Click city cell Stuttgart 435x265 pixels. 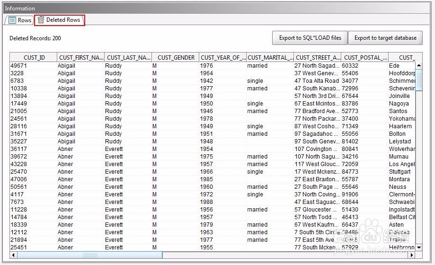(x=402, y=172)
